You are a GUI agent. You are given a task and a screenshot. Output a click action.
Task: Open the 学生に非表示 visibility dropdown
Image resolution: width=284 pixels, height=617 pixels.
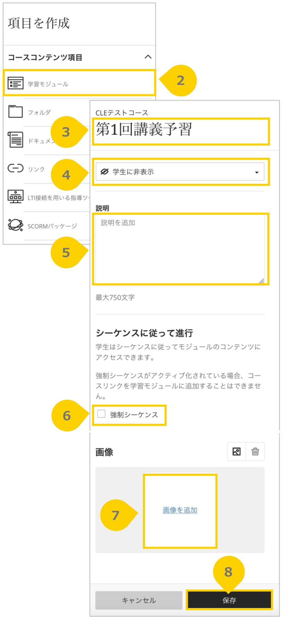tap(180, 171)
